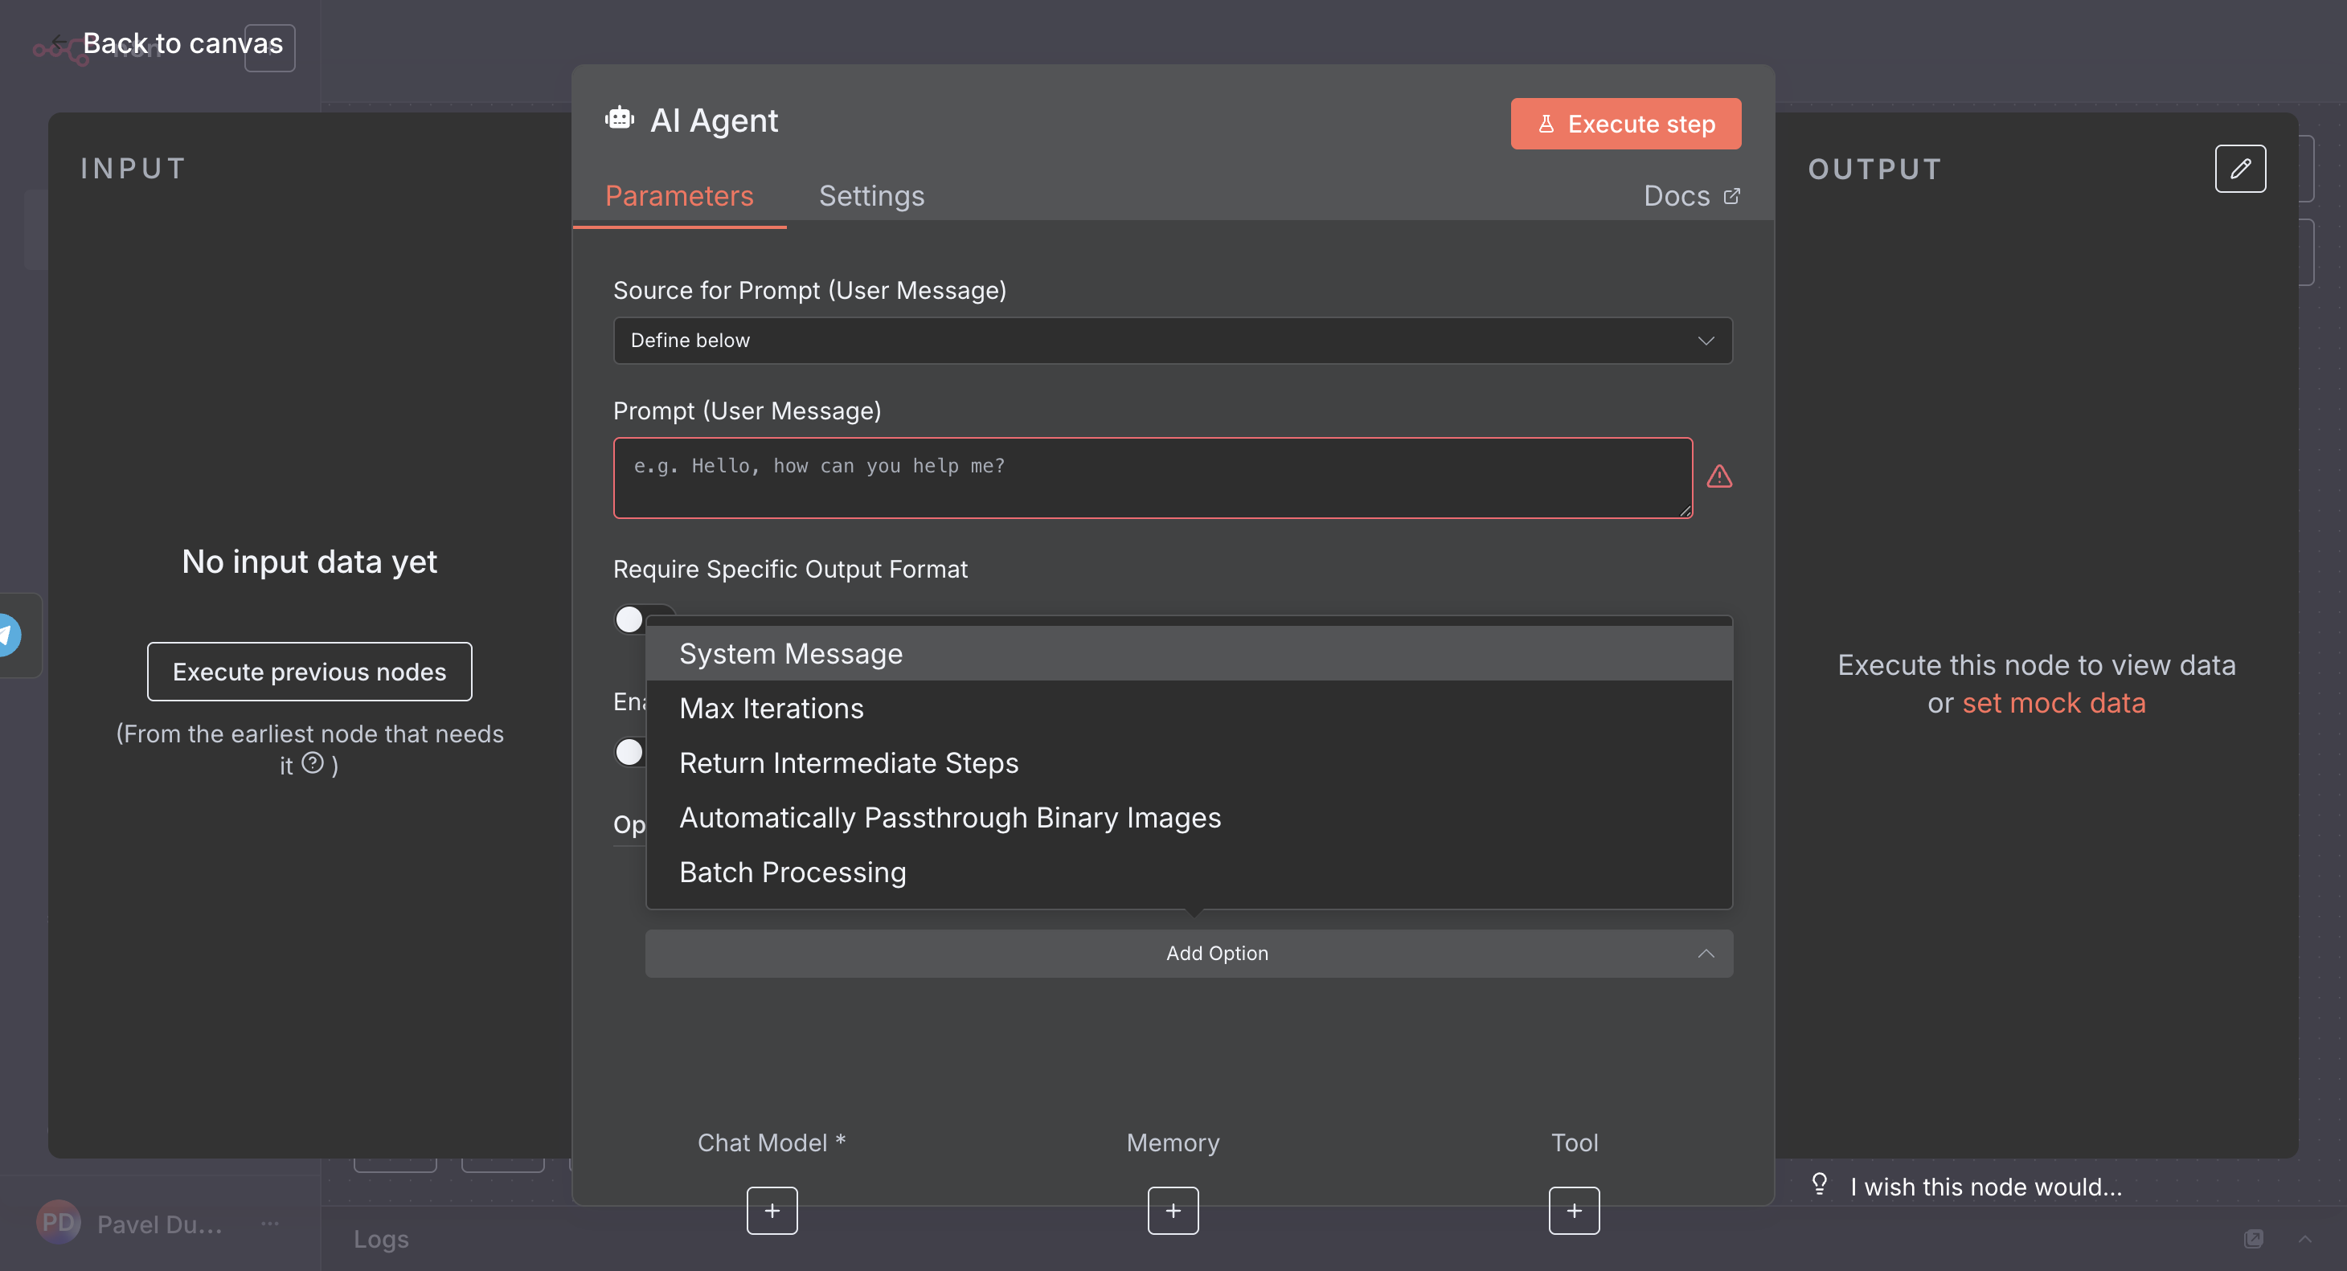Switch to the Settings tab

[871, 196]
